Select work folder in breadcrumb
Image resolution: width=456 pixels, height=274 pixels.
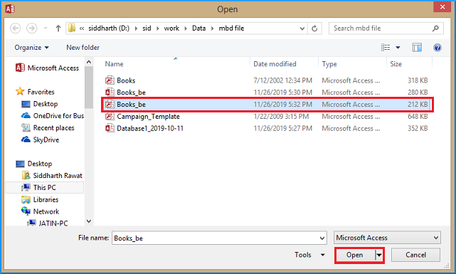pyautogui.click(x=171, y=28)
